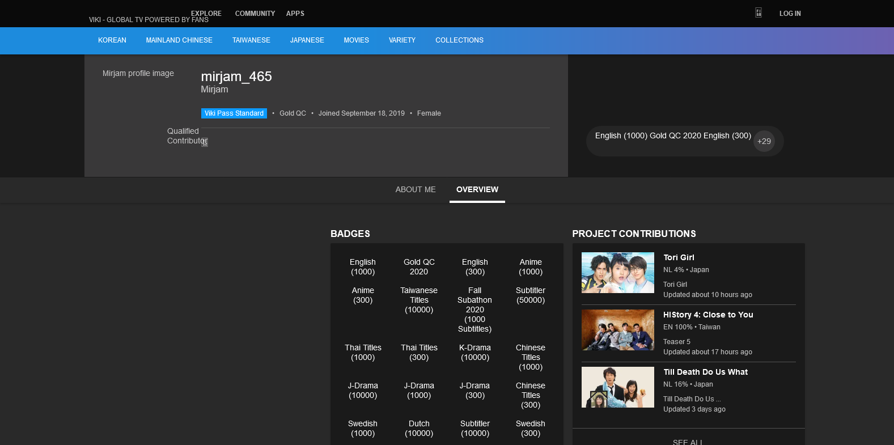Click the Swedish (300) badge
The height and width of the screenshot is (445, 894).
[x=531, y=429]
